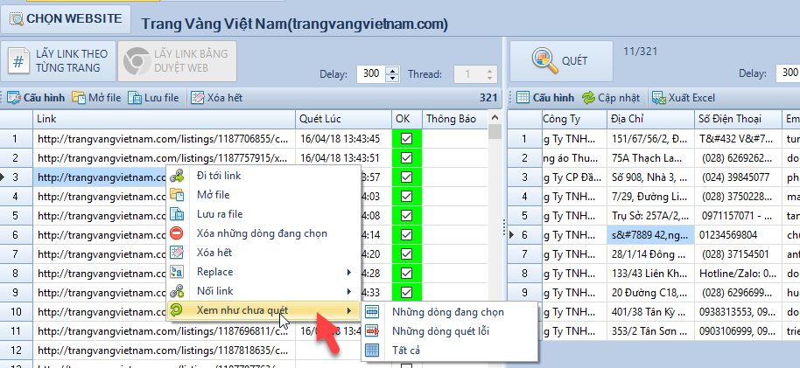The width and height of the screenshot is (800, 368).
Task: Click Xuất Excel export toolbar item
Action: (684, 98)
